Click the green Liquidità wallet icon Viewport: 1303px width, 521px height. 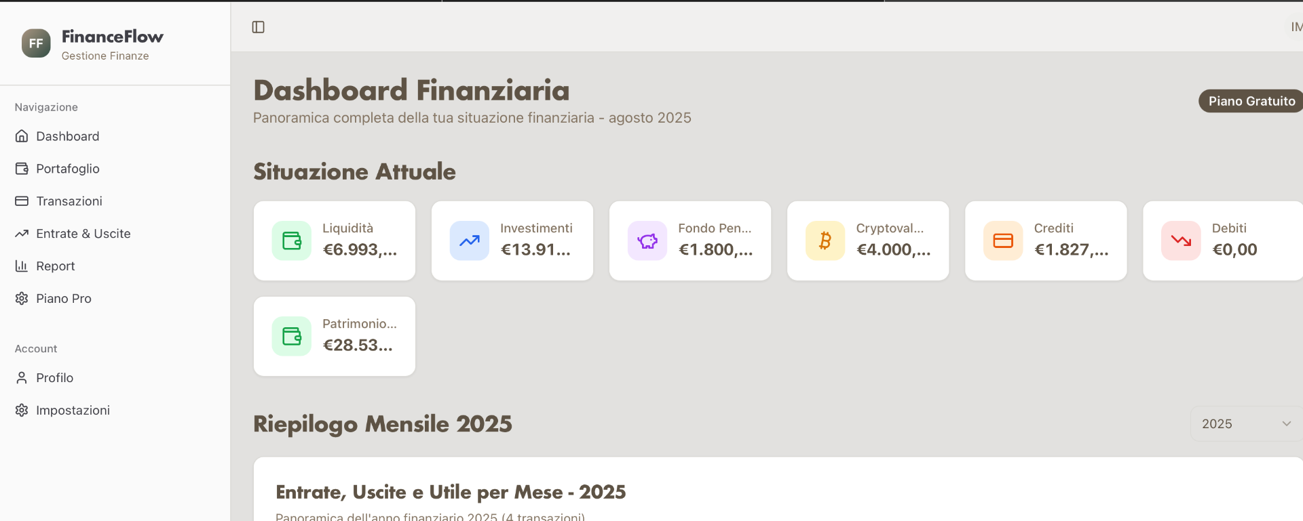click(292, 241)
